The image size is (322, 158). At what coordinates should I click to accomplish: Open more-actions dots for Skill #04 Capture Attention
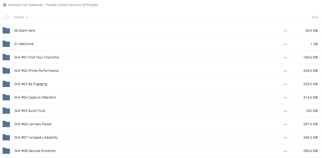[x=285, y=97]
